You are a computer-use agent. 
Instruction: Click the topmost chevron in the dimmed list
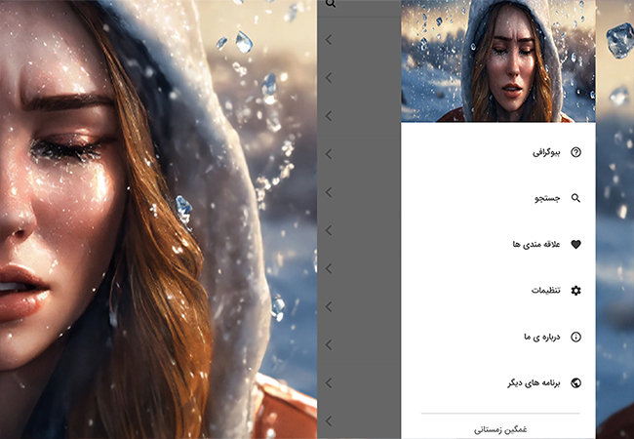(x=329, y=40)
